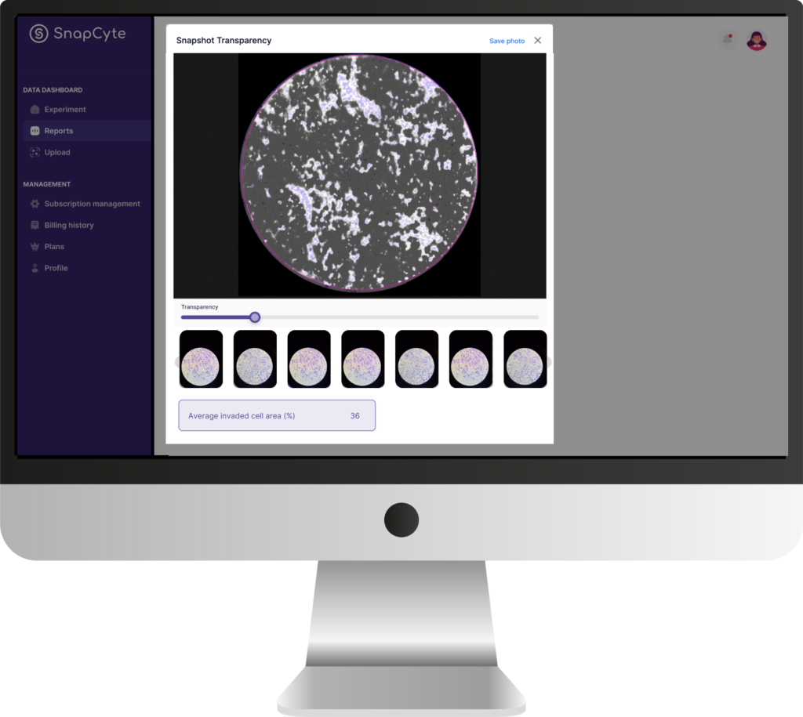Click the main circular cell image preview
The image size is (803, 717).
pyautogui.click(x=359, y=174)
